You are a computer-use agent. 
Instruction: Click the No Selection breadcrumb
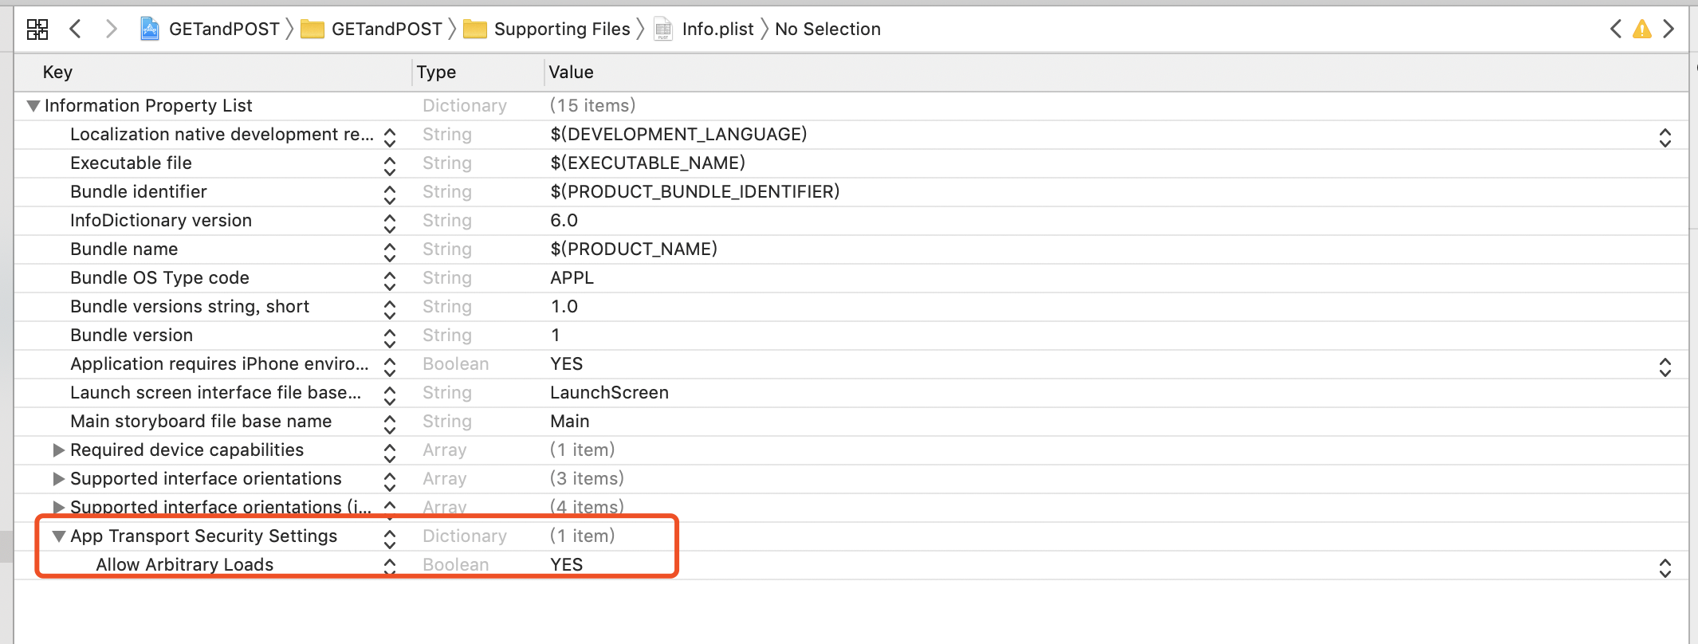point(827,29)
